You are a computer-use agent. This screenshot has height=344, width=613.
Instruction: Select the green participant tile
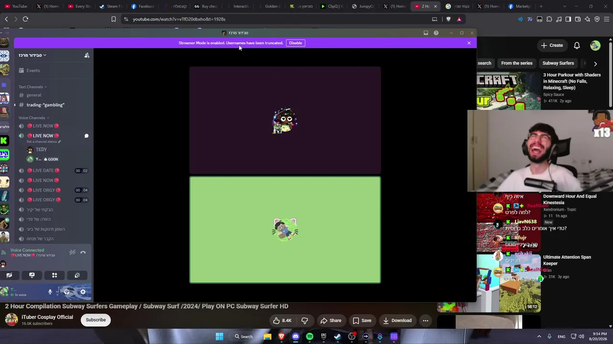coord(285,230)
